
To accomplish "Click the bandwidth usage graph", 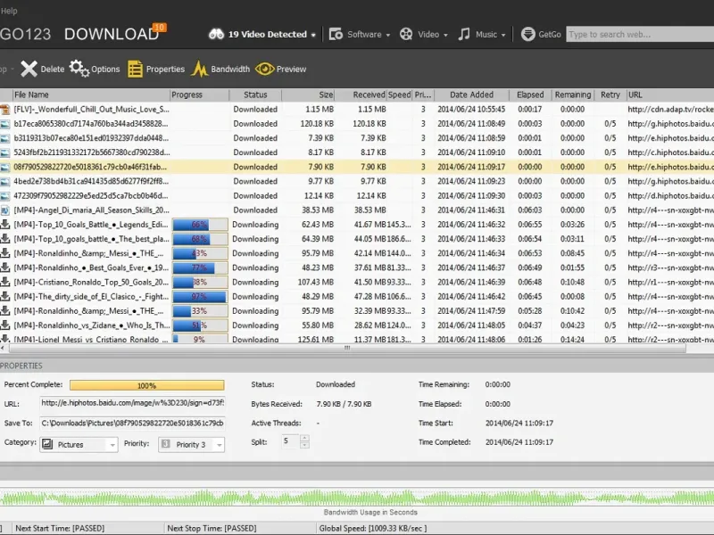I will pyautogui.click(x=357, y=498).
